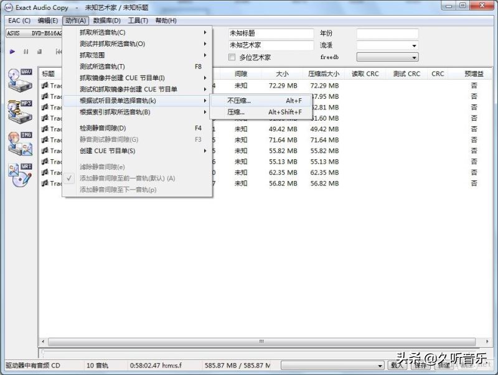Sort by the 大小 column header
This screenshot has width=498, height=375.
coord(282,74)
